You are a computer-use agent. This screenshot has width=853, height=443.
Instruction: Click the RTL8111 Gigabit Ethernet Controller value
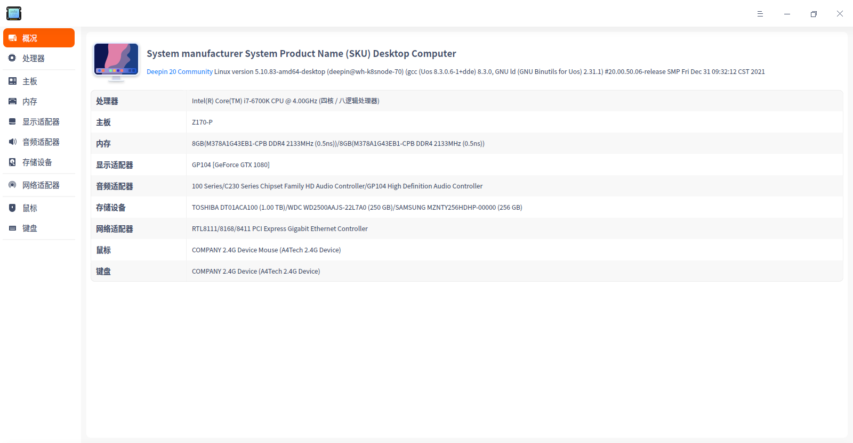click(280, 229)
